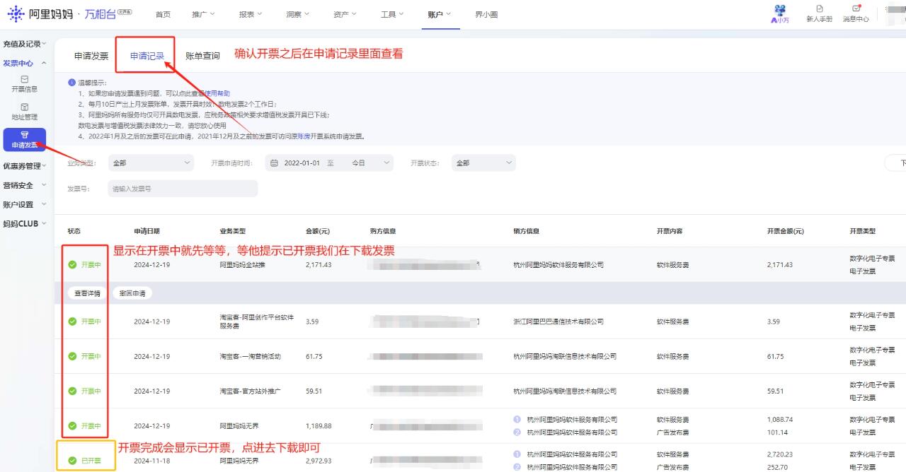This screenshot has width=906, height=472.
Task: Click the 开票中 status in the 1,189.88 row
Action: click(91, 426)
